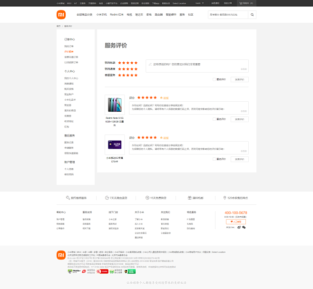Click the pencil icon in the service comment box
The width and height of the screenshot is (313, 289).
[150, 64]
